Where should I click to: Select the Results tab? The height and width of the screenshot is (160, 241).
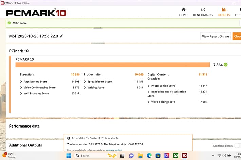(x=224, y=12)
